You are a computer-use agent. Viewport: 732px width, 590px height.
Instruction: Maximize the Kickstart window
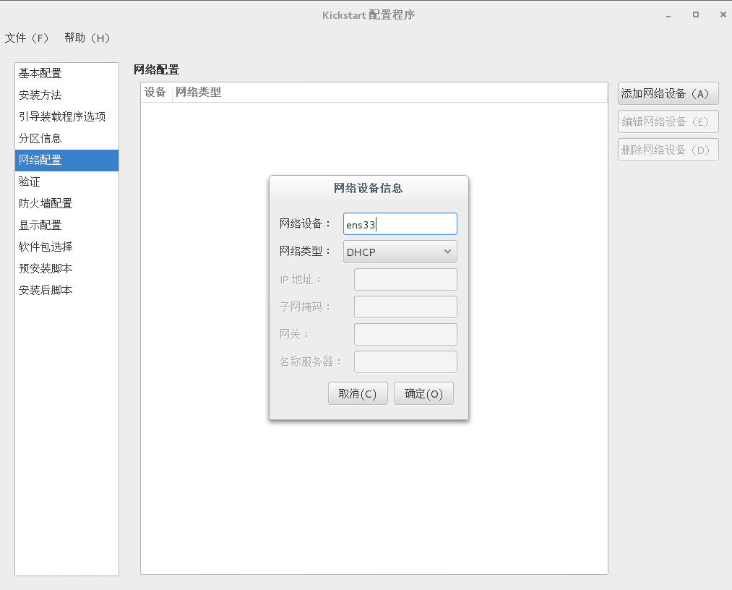696,14
